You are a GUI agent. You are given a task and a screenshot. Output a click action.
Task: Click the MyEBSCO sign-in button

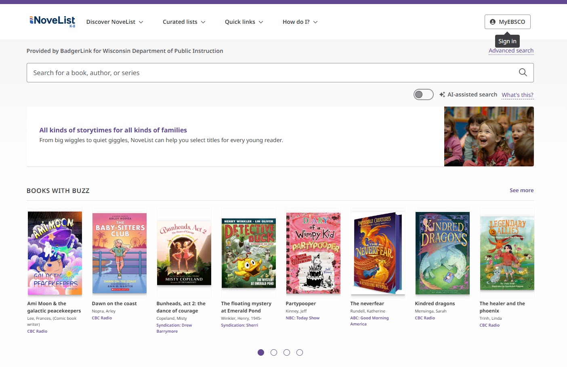coord(507,22)
